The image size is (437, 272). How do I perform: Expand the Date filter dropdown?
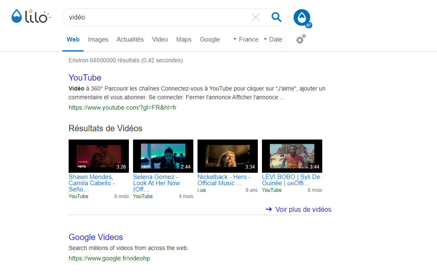(x=273, y=39)
